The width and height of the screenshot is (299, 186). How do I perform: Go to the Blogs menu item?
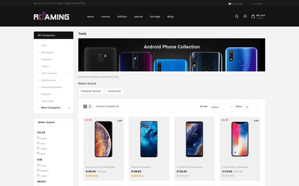pyautogui.click(x=170, y=17)
